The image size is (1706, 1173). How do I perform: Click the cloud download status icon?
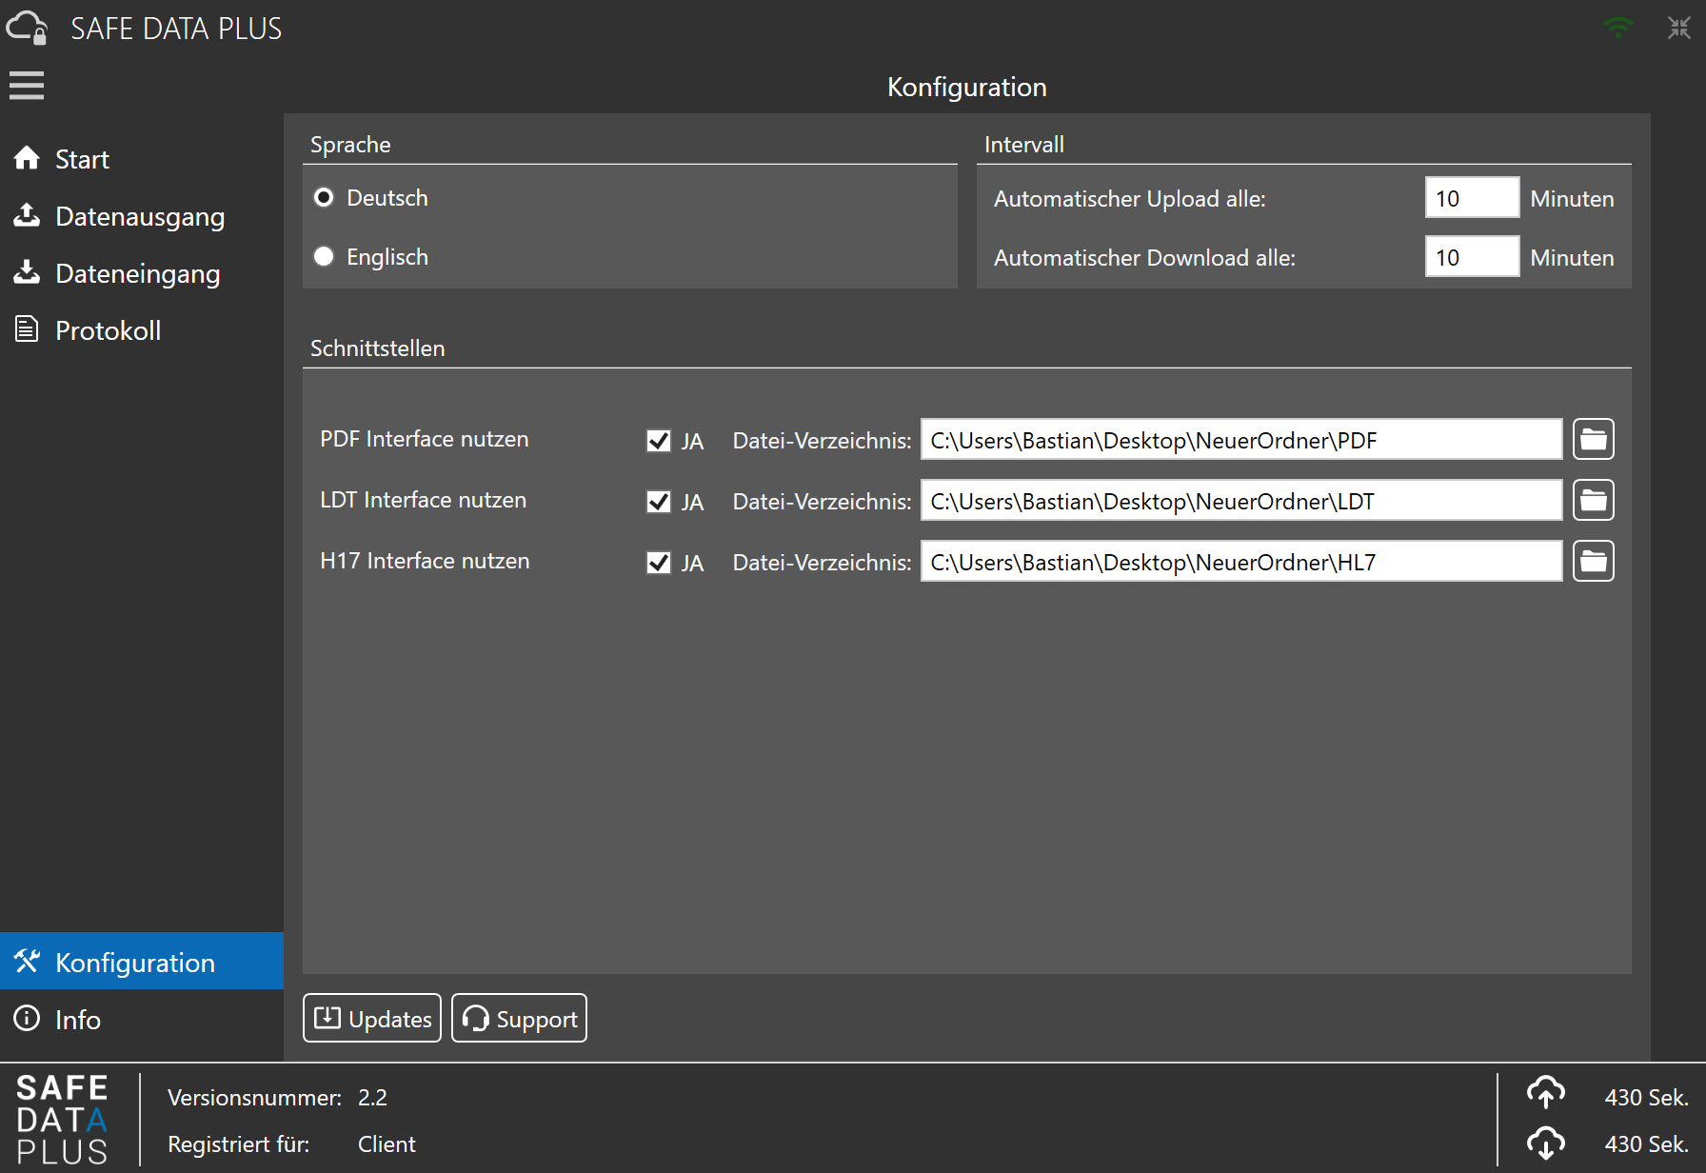[x=1545, y=1143]
